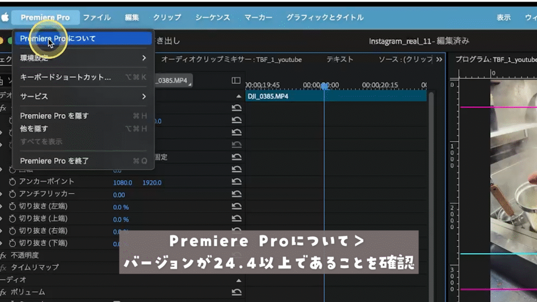Toggle animation stopwatch for アンチフリッカー
The height and width of the screenshot is (302, 537).
13,194
